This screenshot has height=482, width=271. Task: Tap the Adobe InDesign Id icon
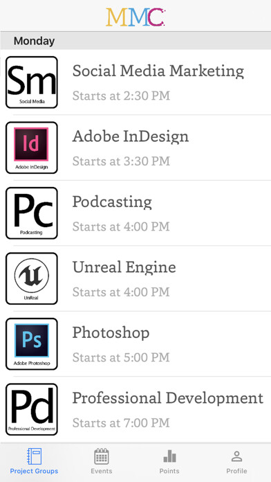[32, 148]
